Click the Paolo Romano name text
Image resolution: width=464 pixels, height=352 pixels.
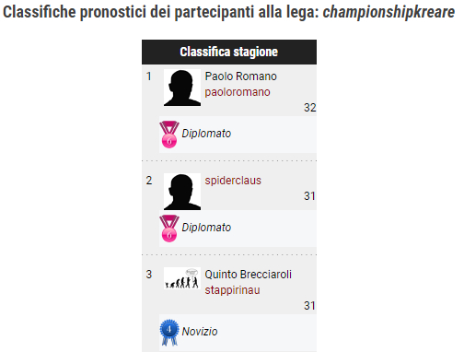[x=241, y=76]
